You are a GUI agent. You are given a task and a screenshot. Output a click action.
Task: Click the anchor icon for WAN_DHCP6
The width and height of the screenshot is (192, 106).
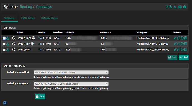click(8, 38)
